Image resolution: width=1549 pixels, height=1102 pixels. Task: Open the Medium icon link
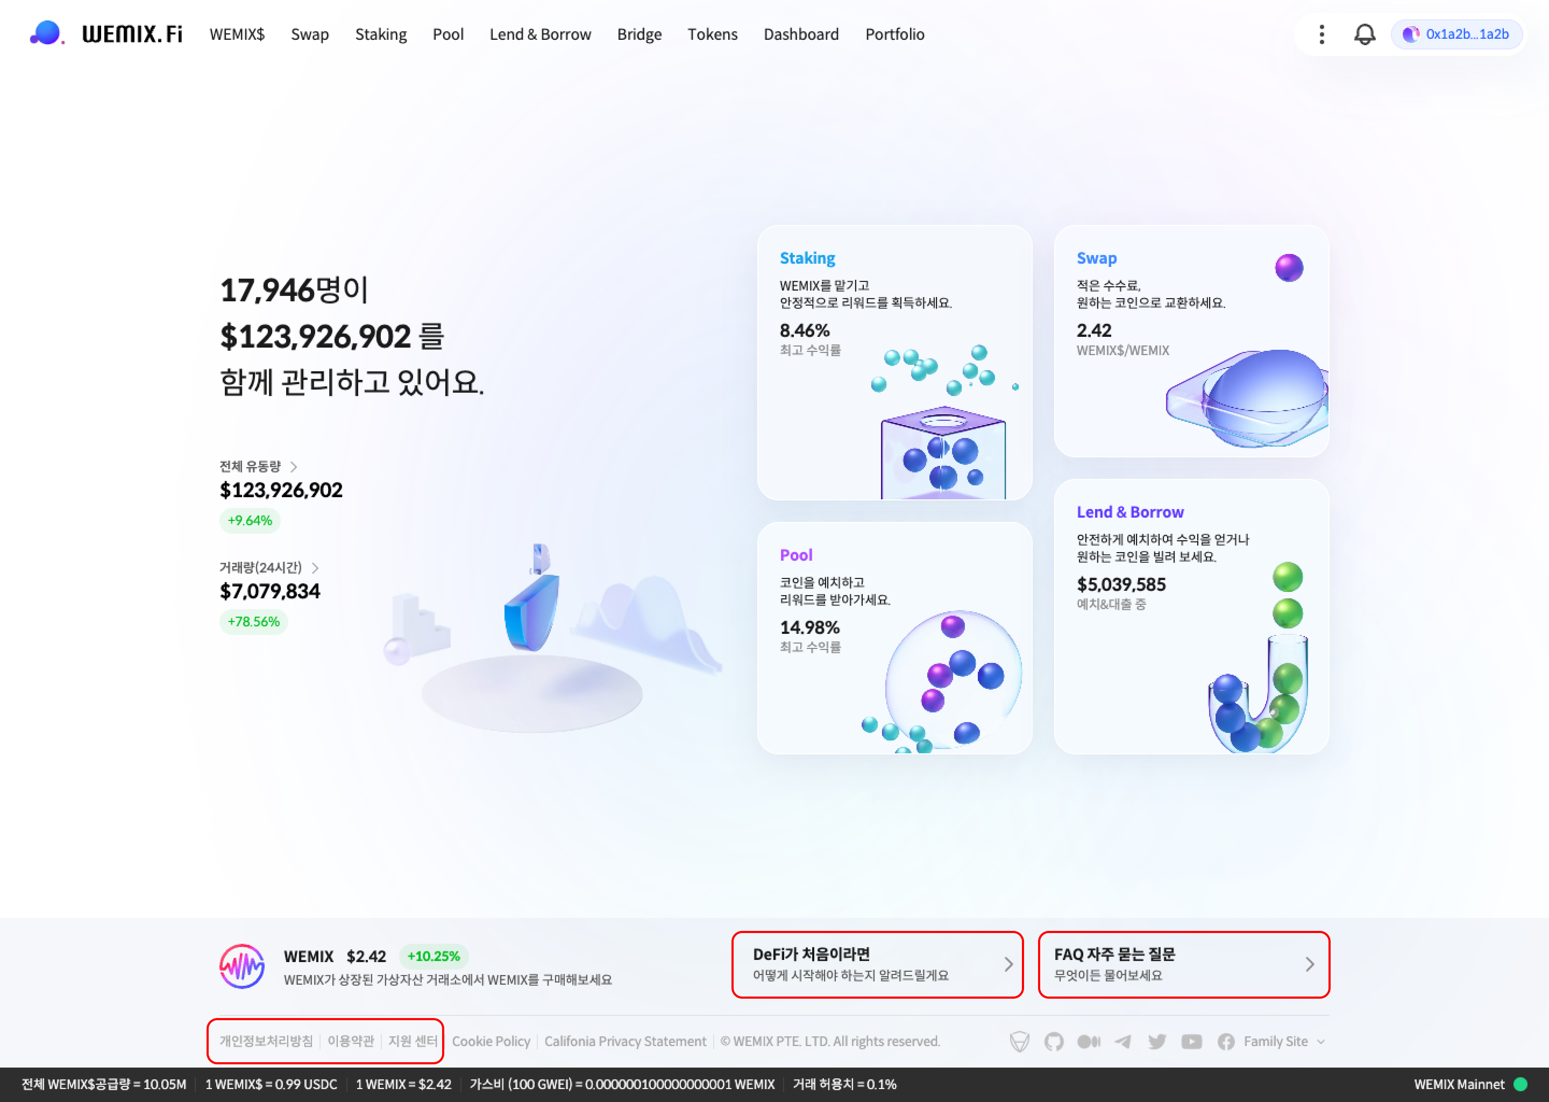pyautogui.click(x=1089, y=1042)
